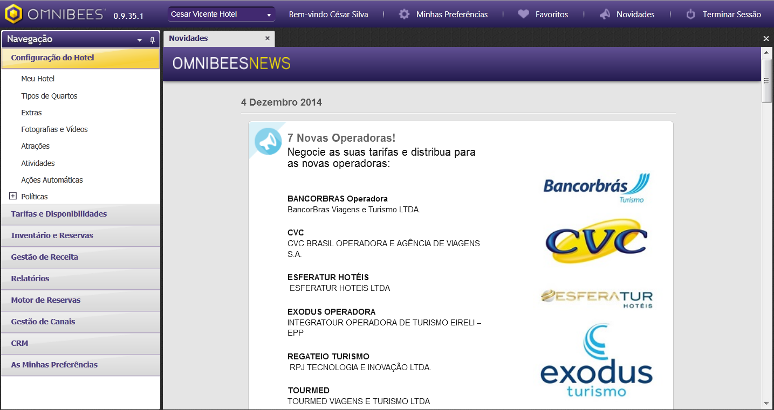Open Extras in navigation

[x=31, y=113]
